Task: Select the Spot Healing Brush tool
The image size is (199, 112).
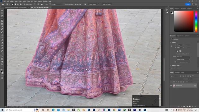Action: [x=2, y=29]
